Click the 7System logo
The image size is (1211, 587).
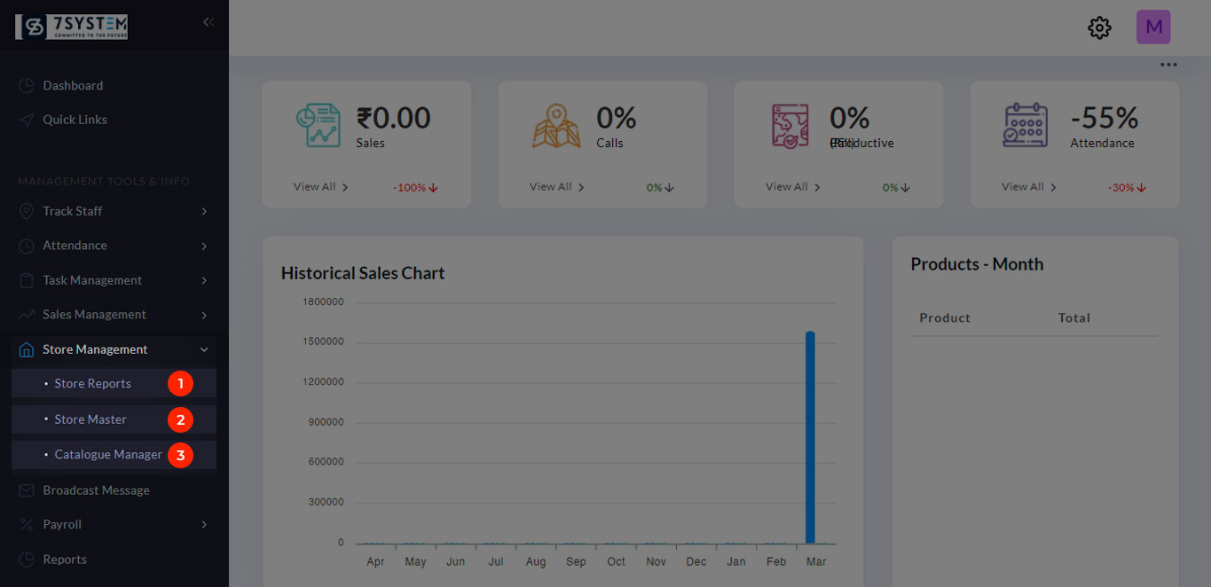pyautogui.click(x=72, y=27)
